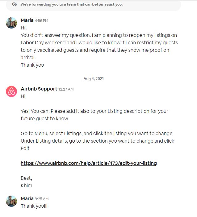197x217 pixels.
Task: Click the Aug 4, 2021 date divider
Action: pos(94,79)
